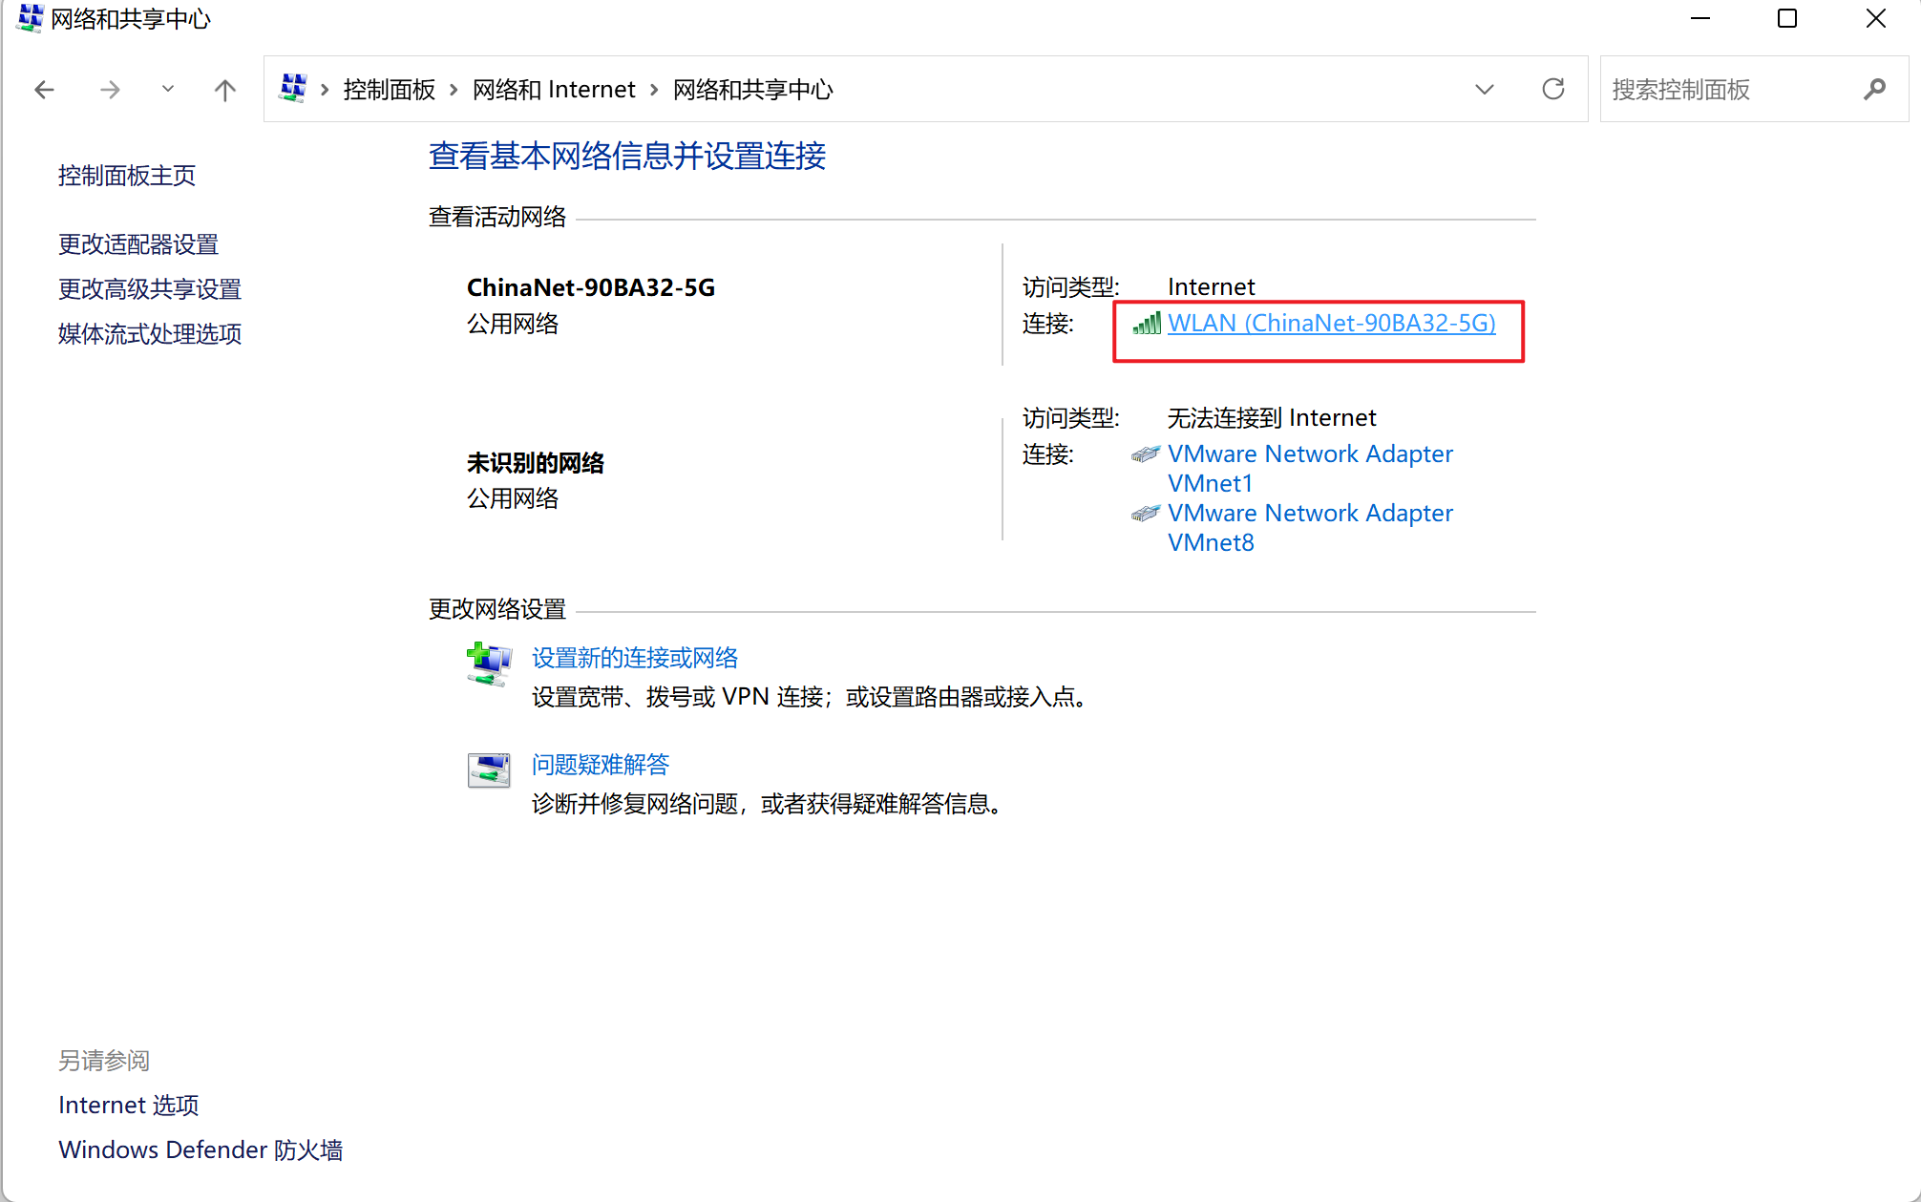Open Windows Defender 防火墙 link
The width and height of the screenshot is (1921, 1202).
[x=201, y=1149]
